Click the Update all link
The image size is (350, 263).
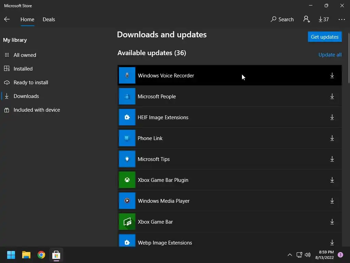click(330, 55)
